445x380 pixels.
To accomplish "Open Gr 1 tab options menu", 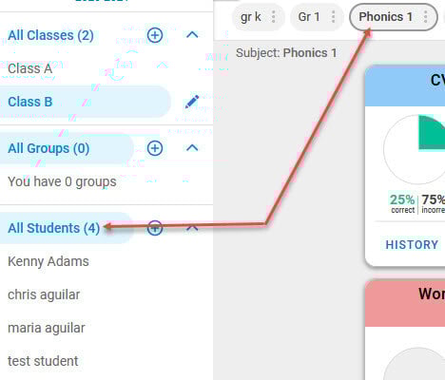I will [333, 17].
